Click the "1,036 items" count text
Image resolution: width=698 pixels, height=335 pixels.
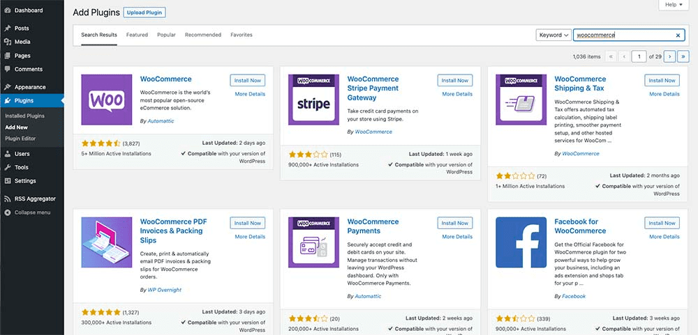click(x=587, y=57)
